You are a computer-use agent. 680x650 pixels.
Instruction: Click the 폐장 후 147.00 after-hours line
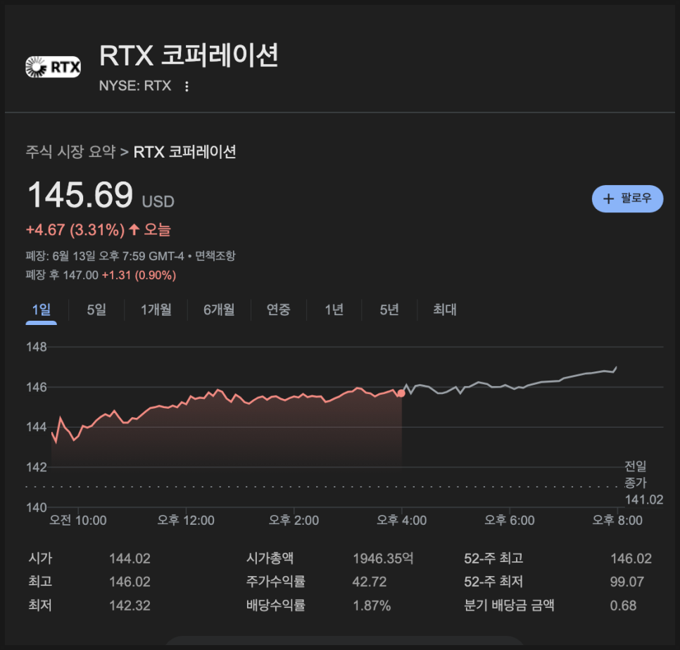[x=101, y=275]
